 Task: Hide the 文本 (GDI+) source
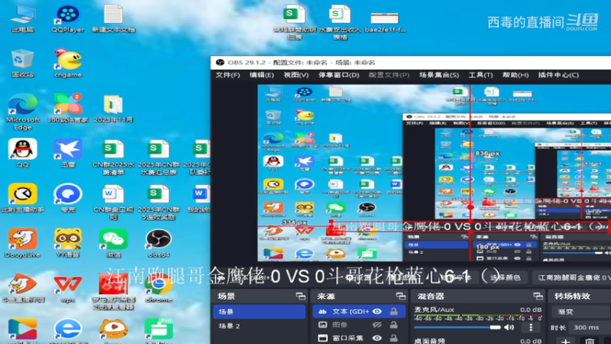pos(377,311)
